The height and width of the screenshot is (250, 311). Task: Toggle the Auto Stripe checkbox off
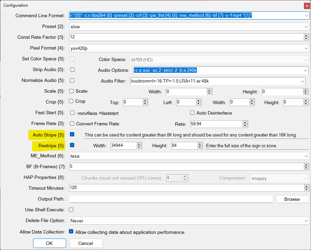[x=72, y=134]
